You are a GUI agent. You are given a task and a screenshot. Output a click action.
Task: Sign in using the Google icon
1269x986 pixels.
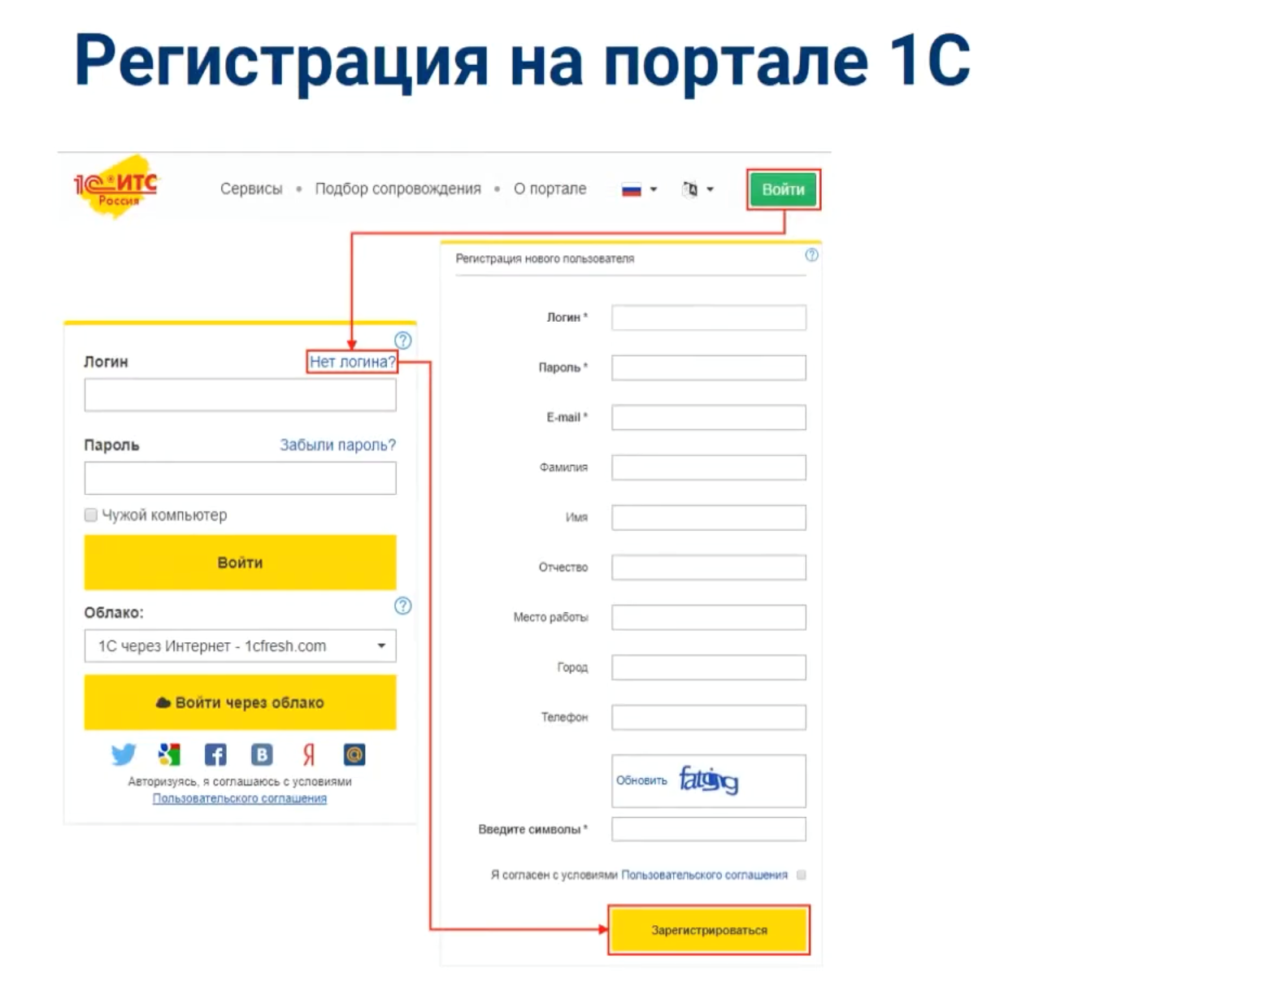(169, 755)
